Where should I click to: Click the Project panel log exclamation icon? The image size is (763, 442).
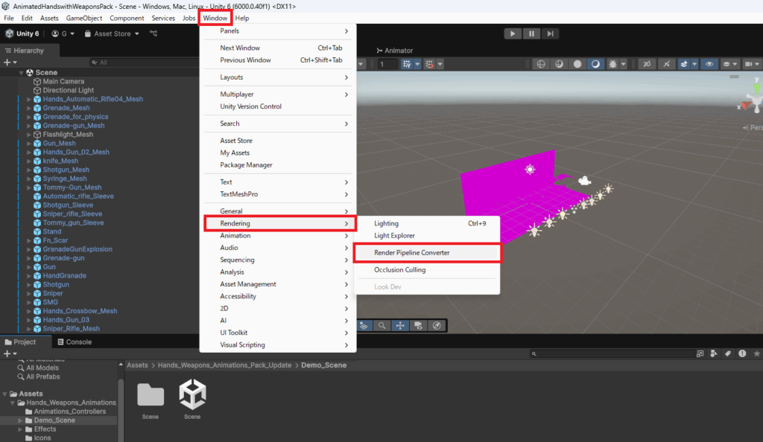click(742, 353)
